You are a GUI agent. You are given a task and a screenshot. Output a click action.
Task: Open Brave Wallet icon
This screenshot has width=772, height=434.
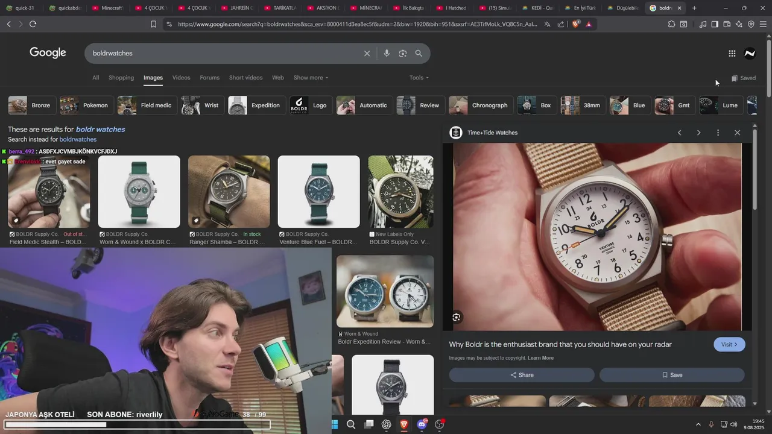[727, 24]
